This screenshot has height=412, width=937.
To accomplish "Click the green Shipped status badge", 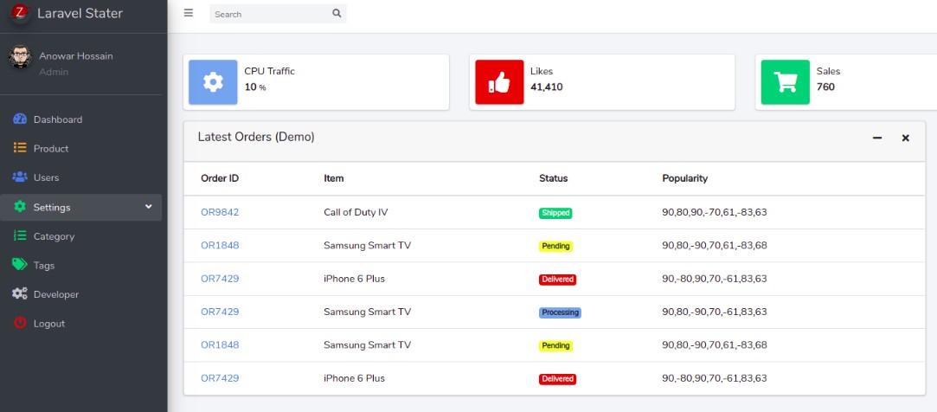I will (555, 213).
